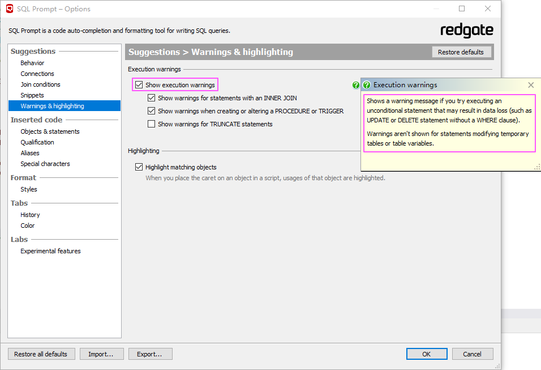Click Restore defaults button
The width and height of the screenshot is (541, 370).
click(461, 52)
